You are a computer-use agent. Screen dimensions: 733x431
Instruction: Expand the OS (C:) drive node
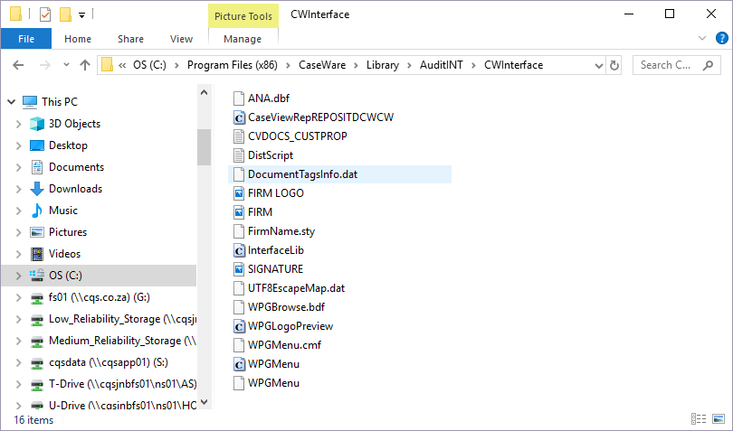[19, 276]
